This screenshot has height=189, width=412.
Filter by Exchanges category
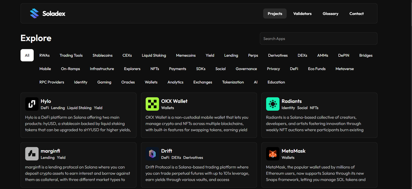click(x=203, y=82)
